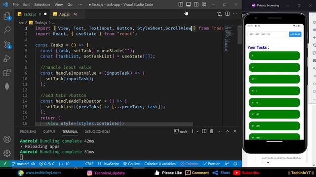The width and height of the screenshot is (316, 177).
Task: Open the new terminal launch profile dropdown arrow
Action: [x=197, y=131]
